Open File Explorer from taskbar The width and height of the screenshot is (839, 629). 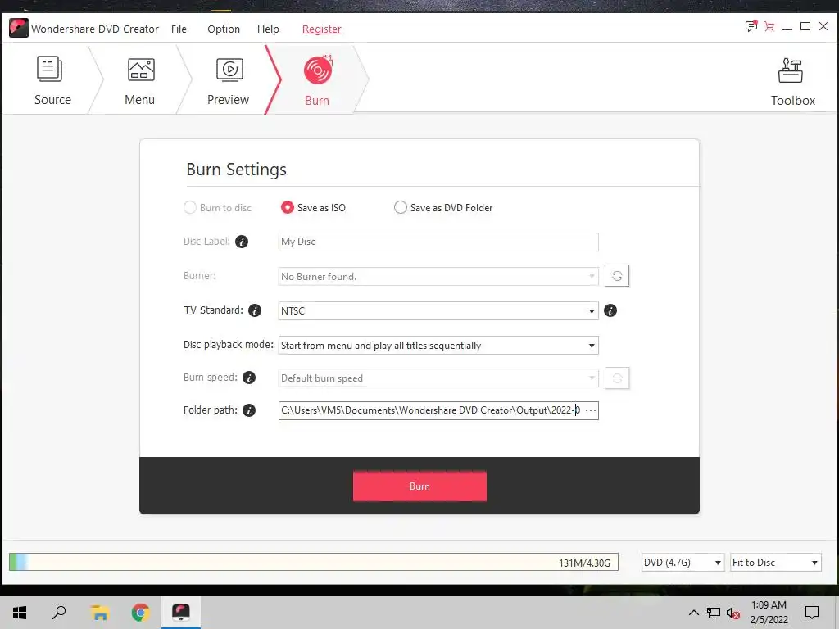point(100,613)
